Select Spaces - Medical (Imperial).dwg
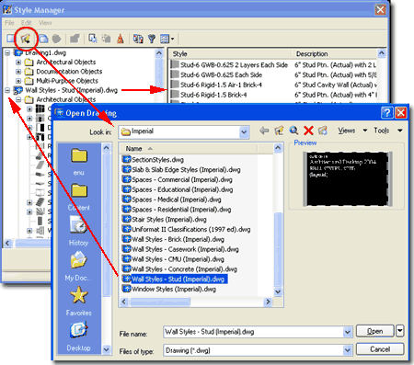 coord(171,200)
